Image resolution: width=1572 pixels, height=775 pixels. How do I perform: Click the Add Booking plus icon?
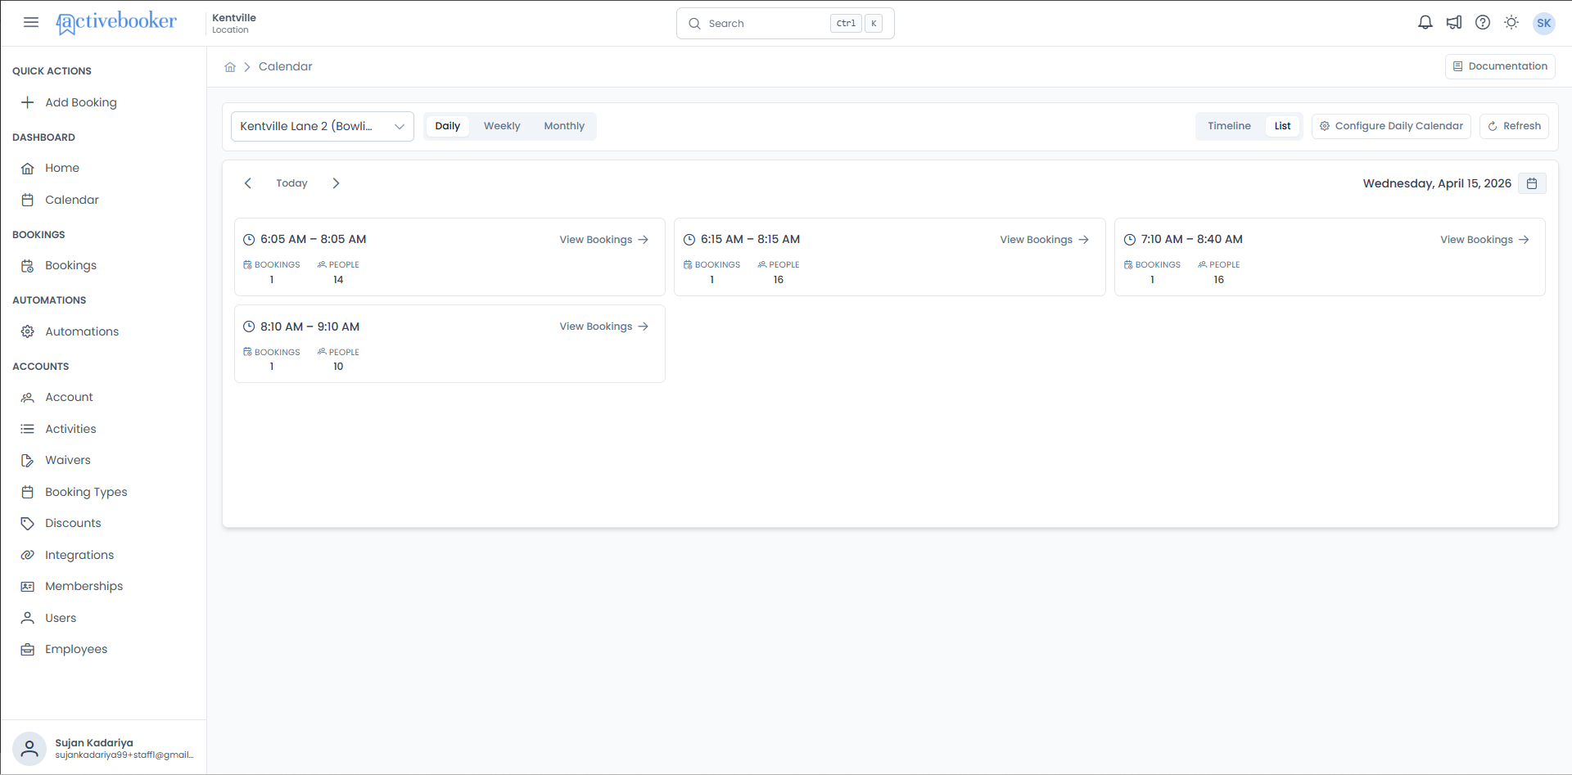click(x=28, y=102)
